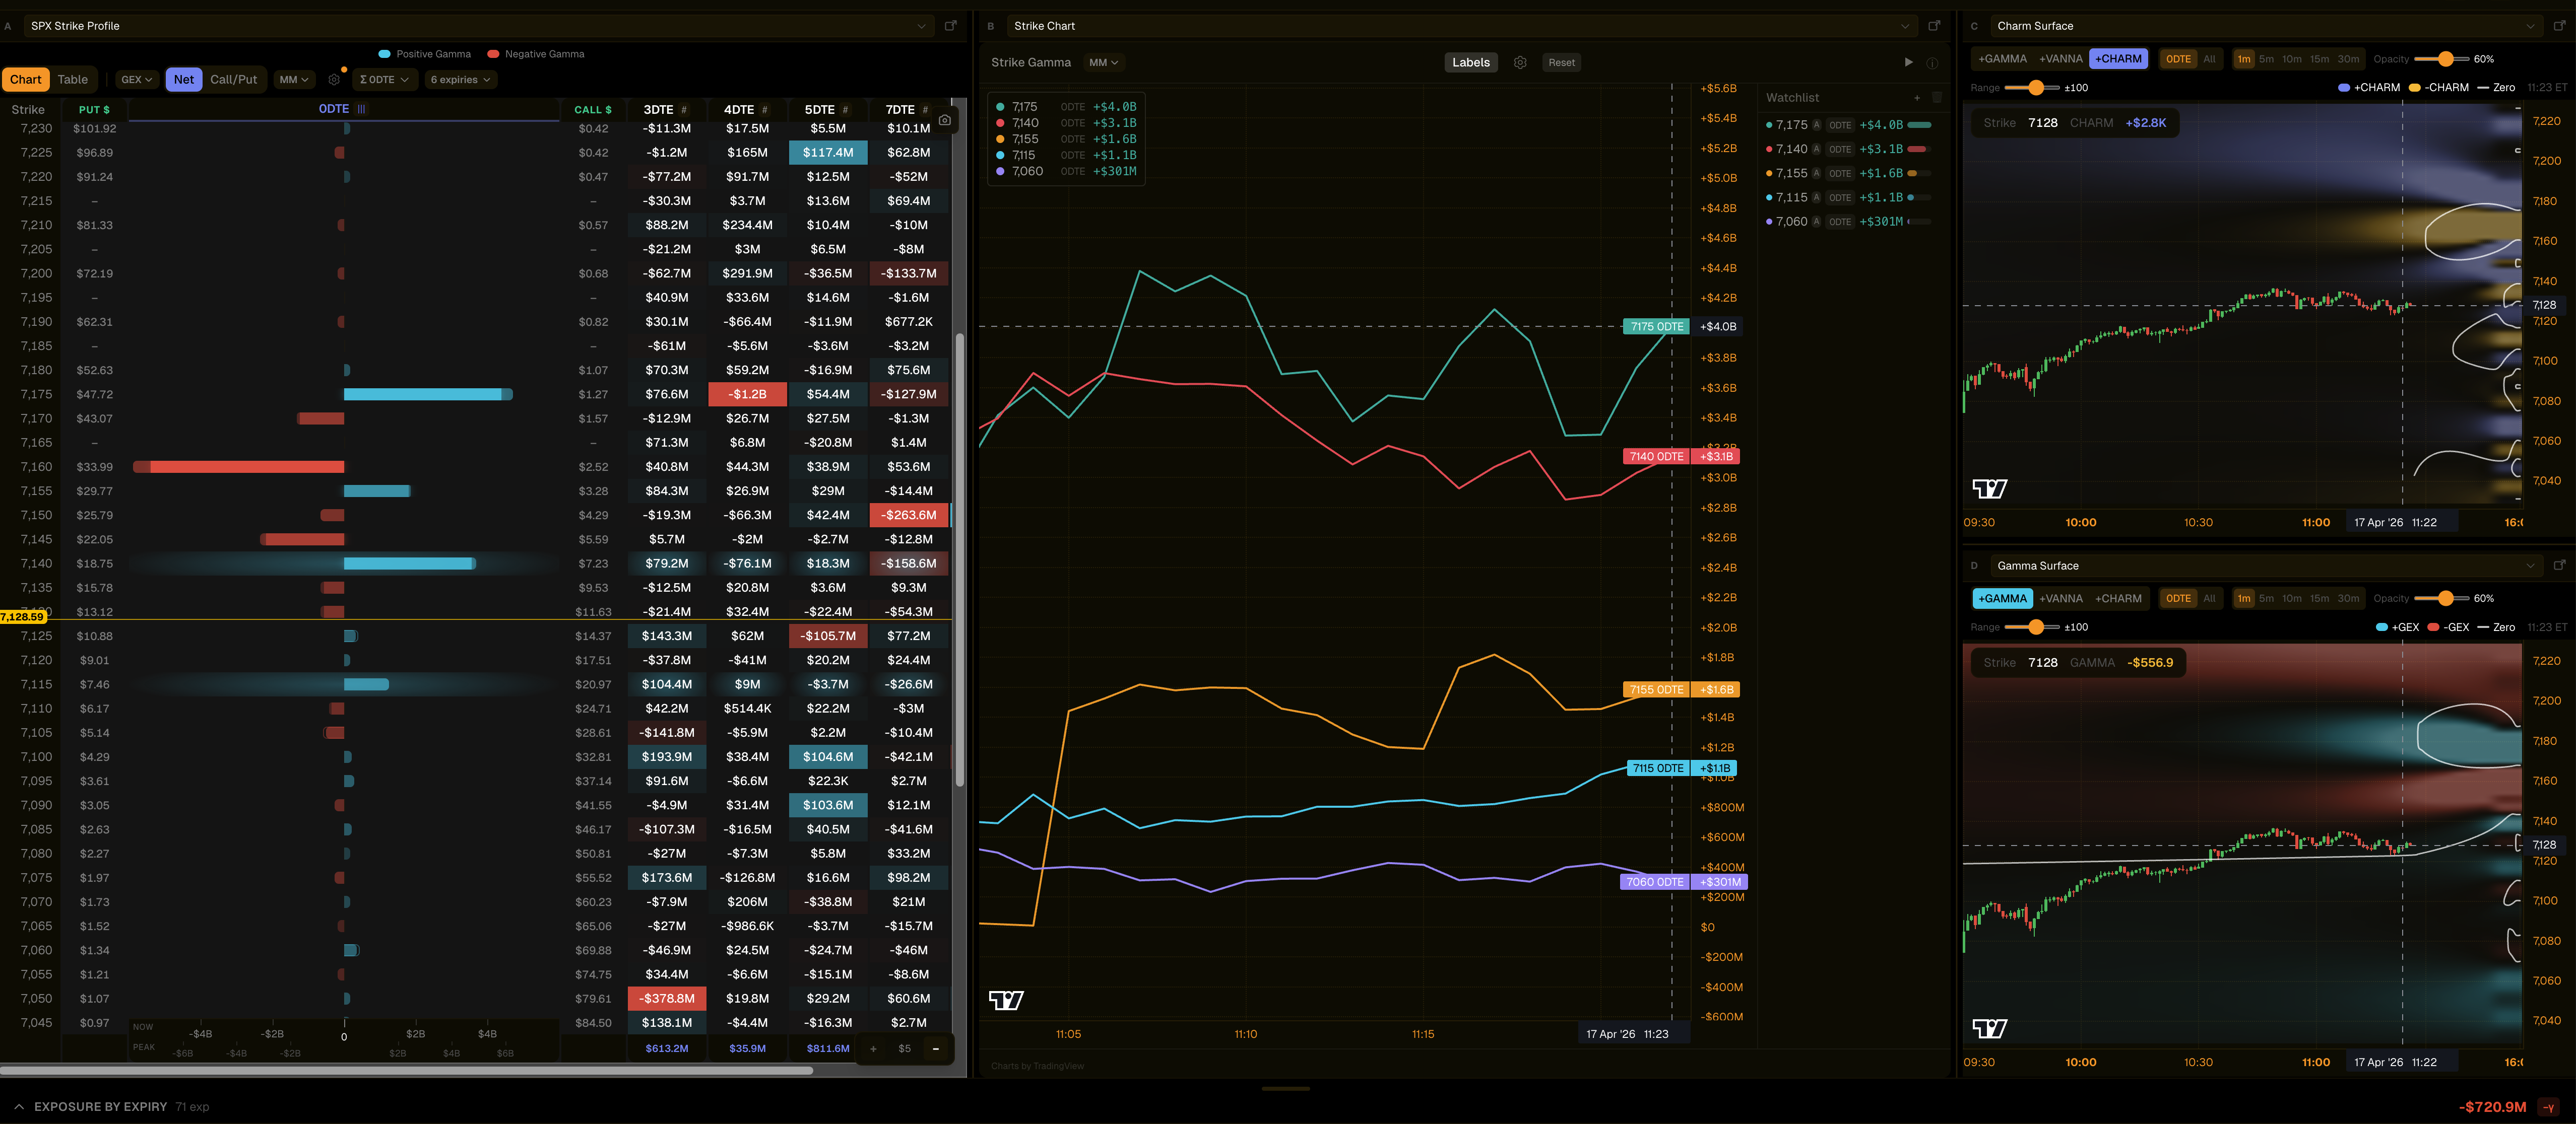Adjust Gamma Surface Opacity slider
2576x1124 pixels.
click(x=2445, y=598)
